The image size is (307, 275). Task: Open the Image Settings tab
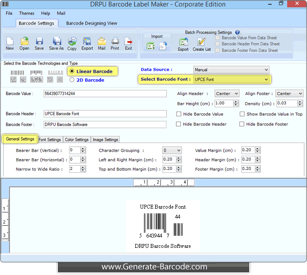(105, 140)
